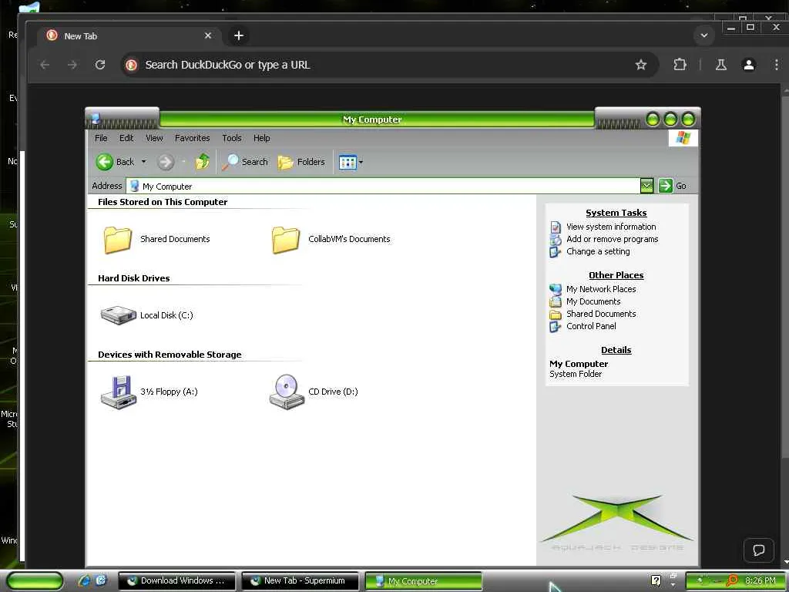Open the Favorites menu

point(192,138)
